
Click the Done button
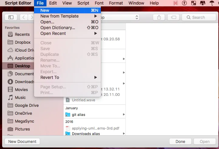point(180,141)
